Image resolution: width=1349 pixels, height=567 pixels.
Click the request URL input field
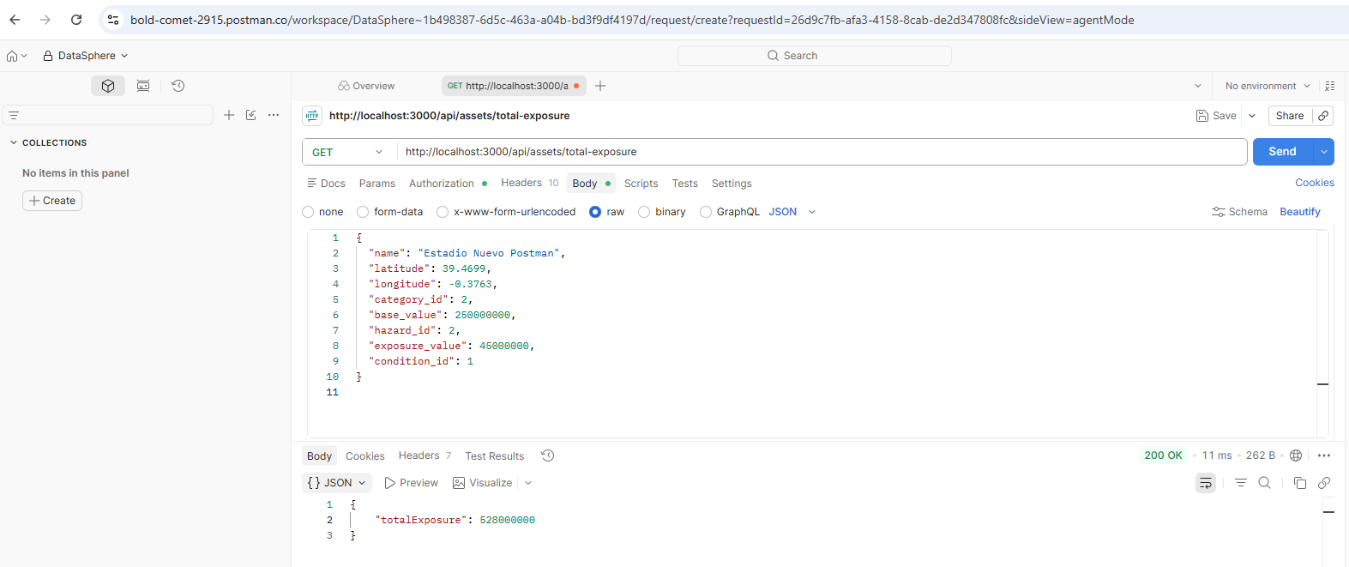pyautogui.click(x=822, y=152)
